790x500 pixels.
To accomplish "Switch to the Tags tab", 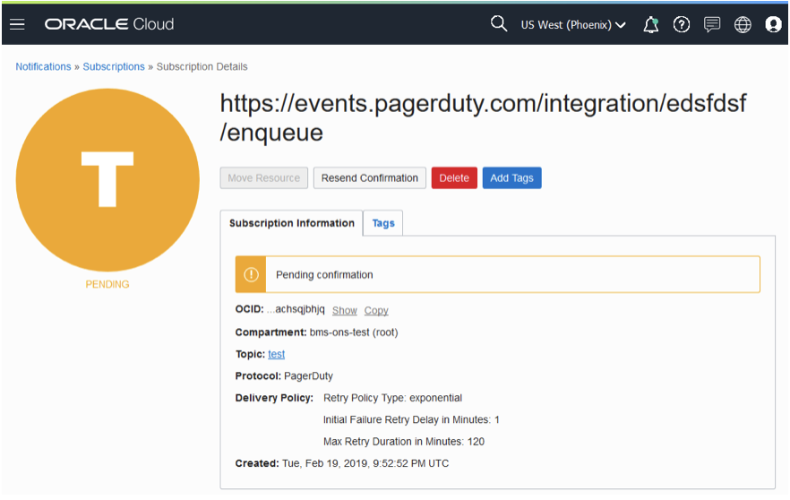I will click(383, 224).
